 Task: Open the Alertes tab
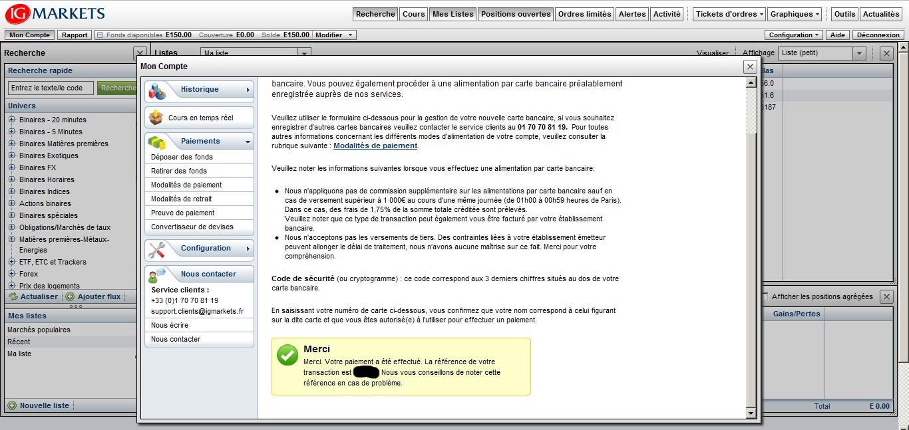(x=632, y=14)
